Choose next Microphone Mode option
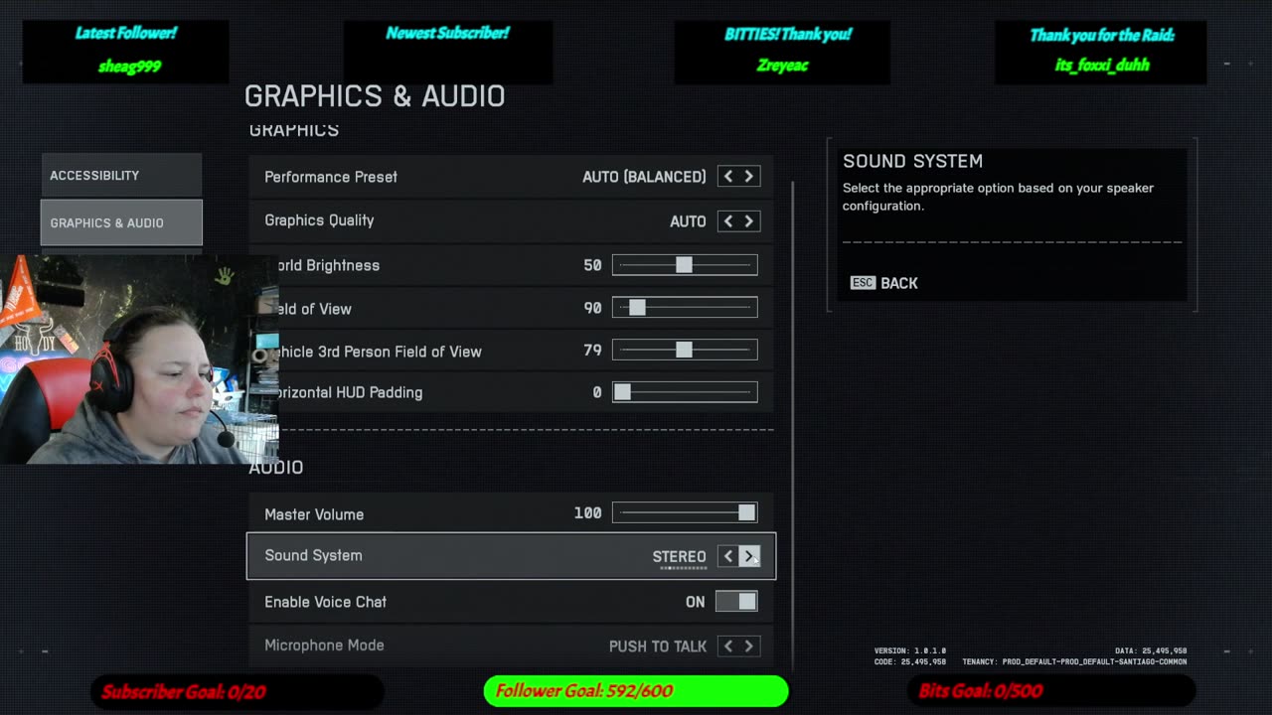Viewport: 1272px width, 715px height. pyautogui.click(x=749, y=645)
